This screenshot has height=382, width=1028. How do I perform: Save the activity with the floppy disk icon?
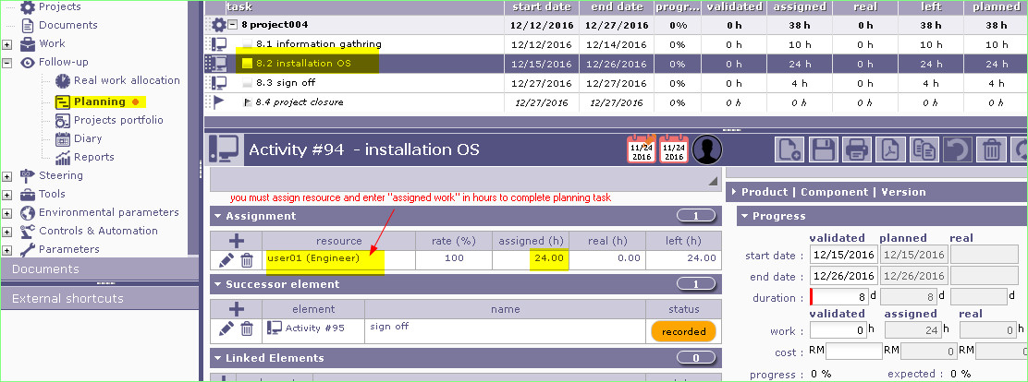pos(825,149)
